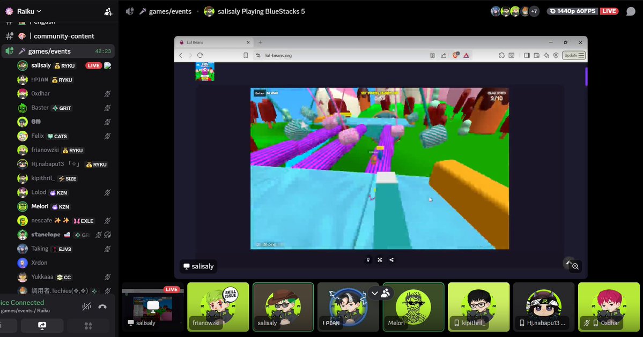Open the Brave wallet icon

536,55
